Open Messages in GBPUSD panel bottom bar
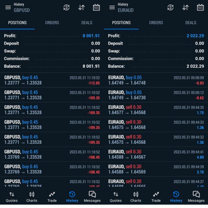This screenshot has width=208, height=208. click(92, 197)
